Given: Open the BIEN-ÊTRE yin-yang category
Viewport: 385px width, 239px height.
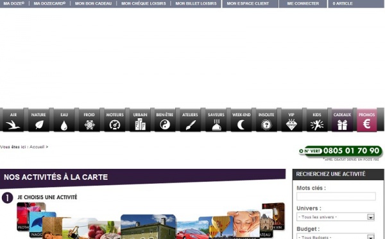Looking at the screenshot, I should 165,120.
